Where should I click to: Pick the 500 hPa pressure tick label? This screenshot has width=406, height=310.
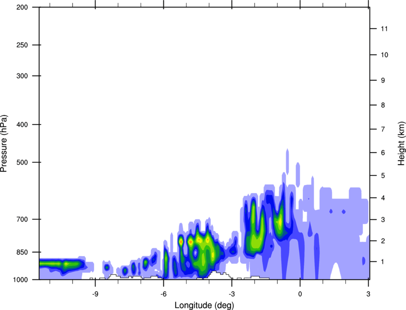coord(21,163)
